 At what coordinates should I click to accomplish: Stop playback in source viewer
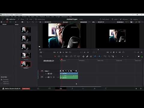pos(60,52)
